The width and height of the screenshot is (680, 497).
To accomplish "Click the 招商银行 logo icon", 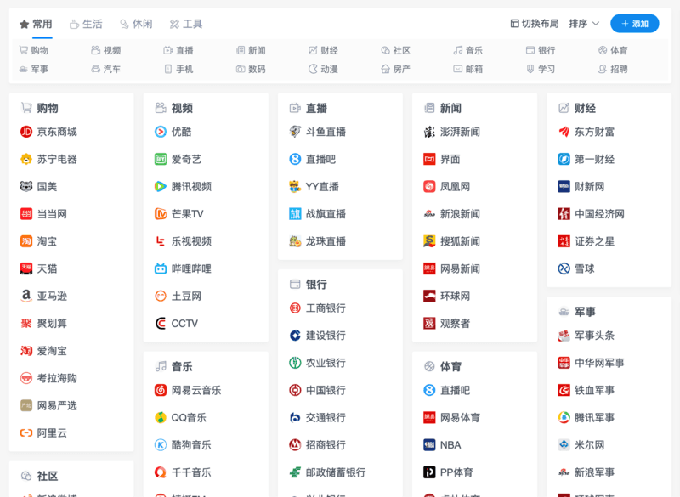I will 295,444.
